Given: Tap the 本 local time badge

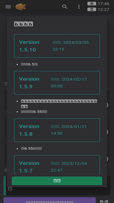Looking at the screenshot, I should point(92,4).
